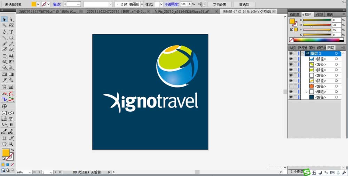The width and height of the screenshot is (348, 176).
Task: Lock the 图层 1 layer
Action: (x=295, y=54)
